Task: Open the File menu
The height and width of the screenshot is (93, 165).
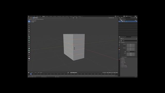Action: point(30,16)
